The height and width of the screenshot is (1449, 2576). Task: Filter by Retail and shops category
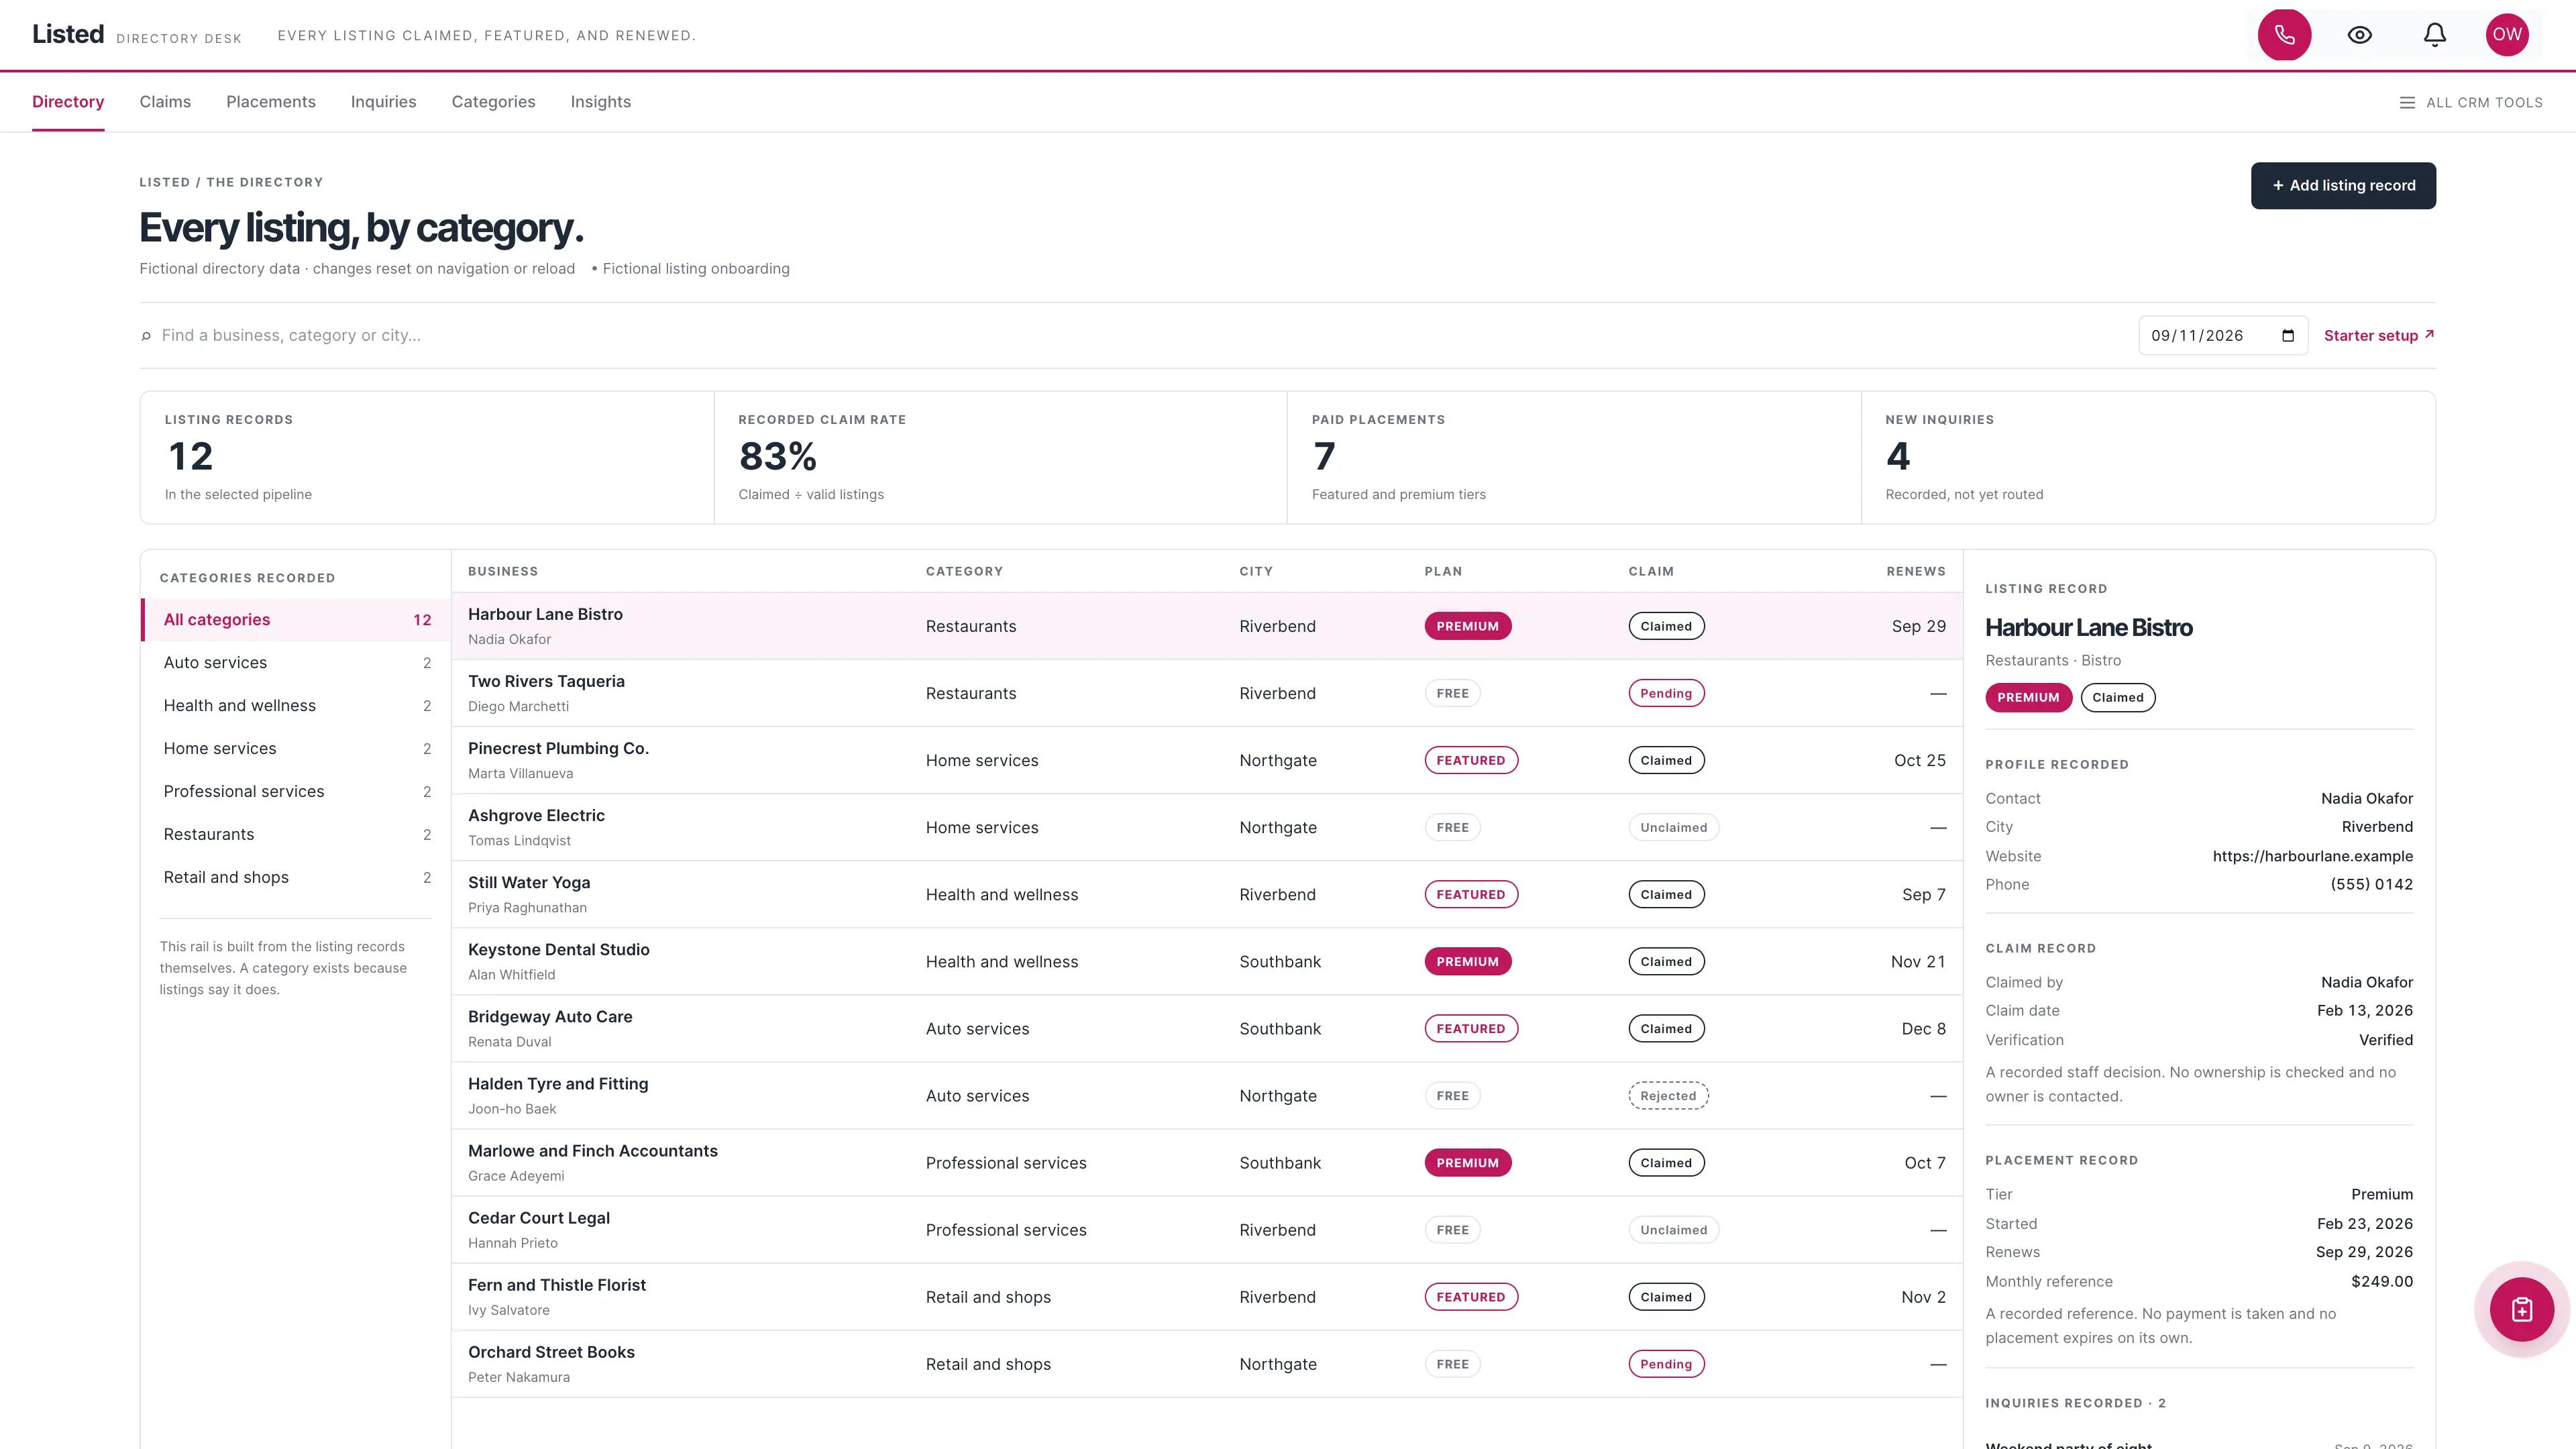(x=297, y=878)
